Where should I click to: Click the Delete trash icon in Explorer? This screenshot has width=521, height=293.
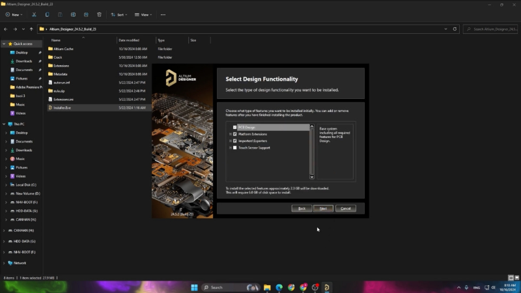pos(99,14)
